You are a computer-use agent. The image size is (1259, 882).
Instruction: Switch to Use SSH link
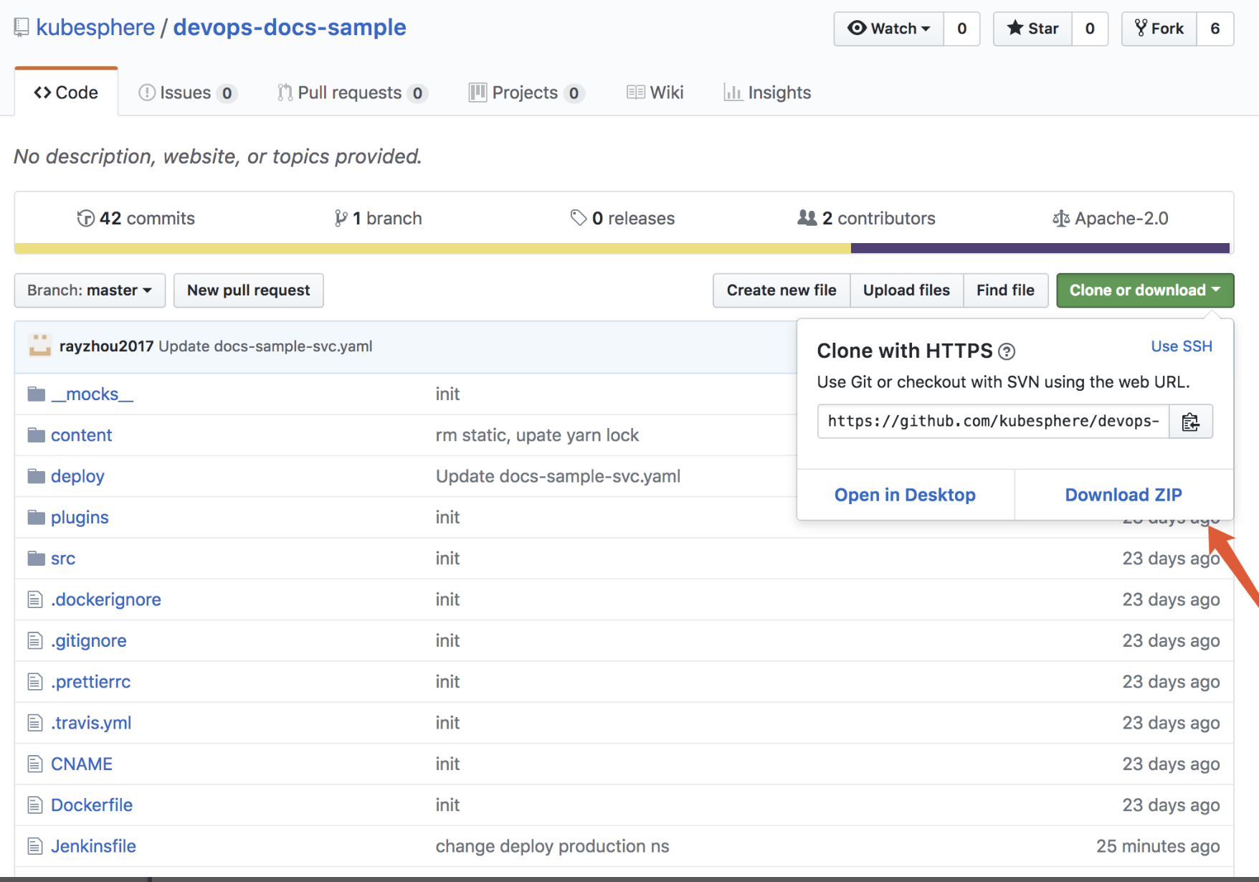coord(1182,346)
